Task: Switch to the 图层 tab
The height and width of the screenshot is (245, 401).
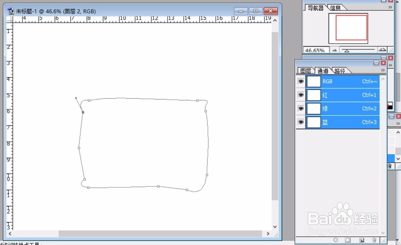Action: [x=306, y=70]
